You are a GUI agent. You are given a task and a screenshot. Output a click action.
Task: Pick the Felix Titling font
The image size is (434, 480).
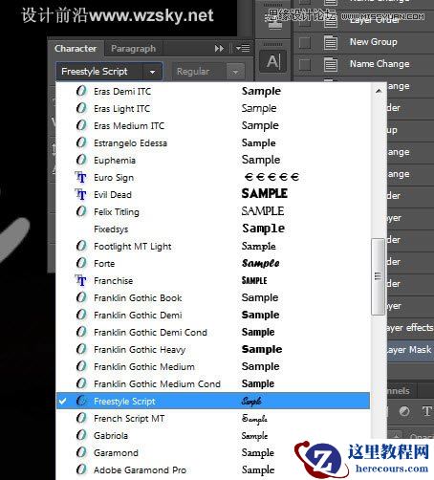click(x=213, y=211)
